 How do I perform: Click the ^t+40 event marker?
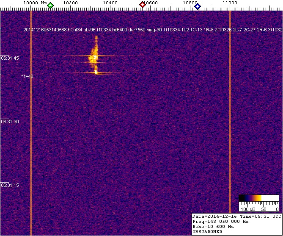click(27, 76)
